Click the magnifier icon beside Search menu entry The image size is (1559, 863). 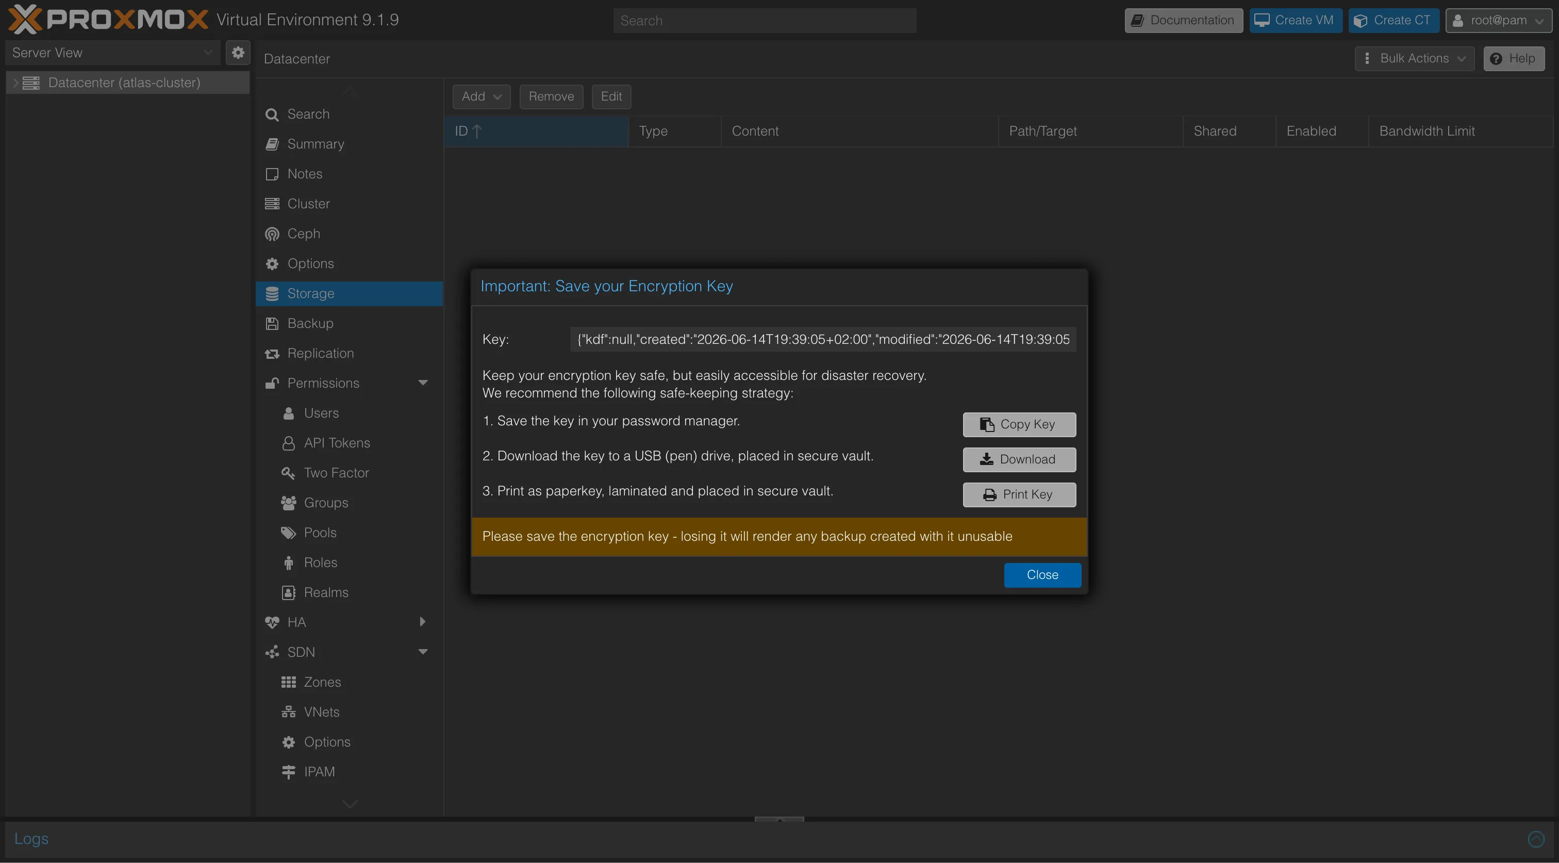coord(272,114)
